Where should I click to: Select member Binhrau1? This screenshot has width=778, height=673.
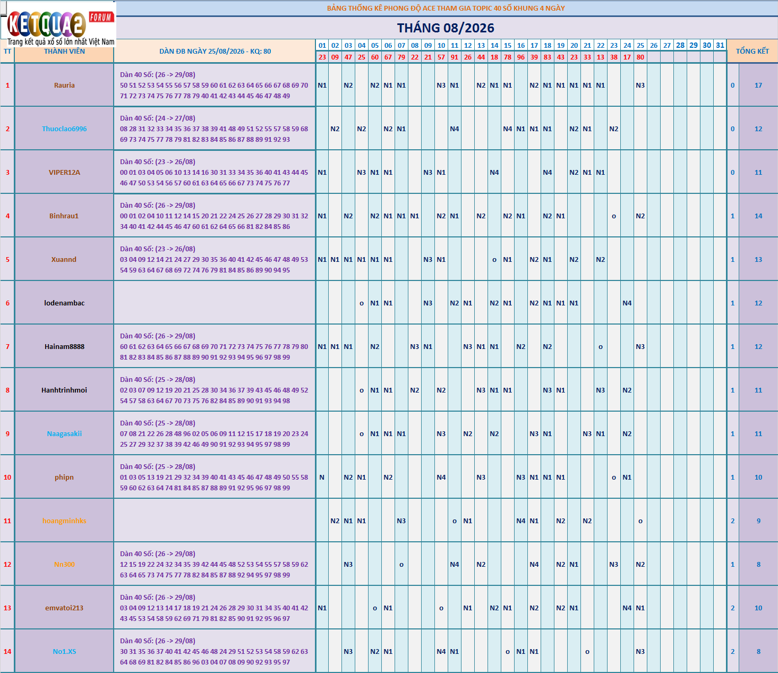pos(64,216)
